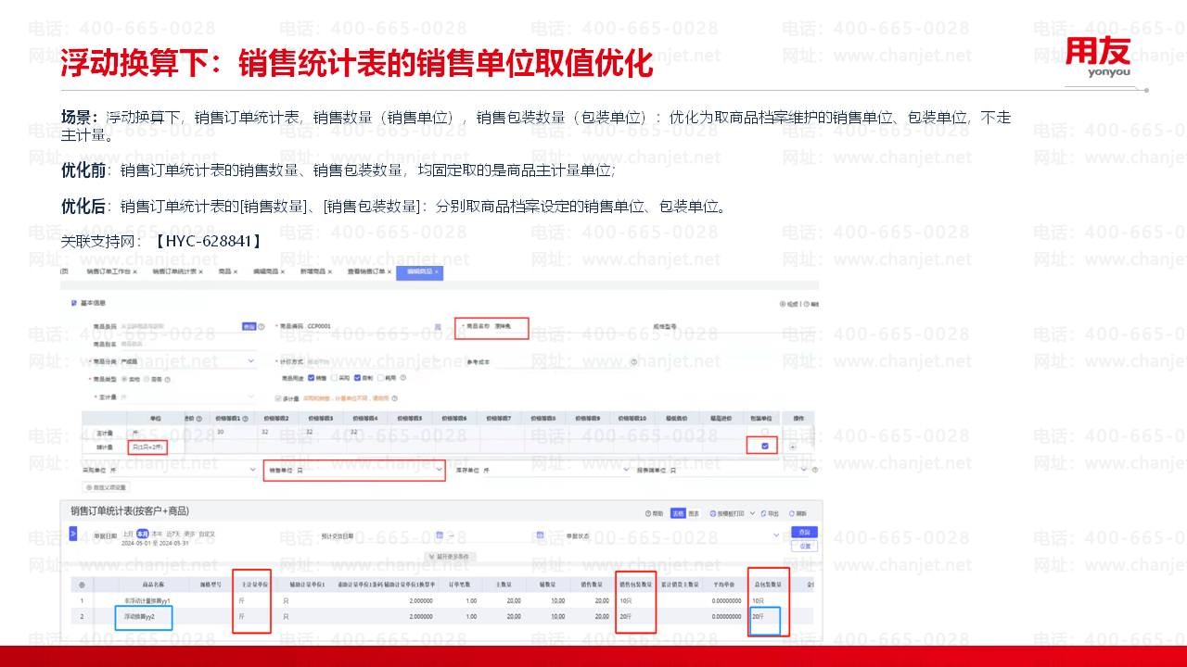Image resolution: width=1187 pixels, height=667 pixels.
Task: Toggle the 多计量 checkbox
Action: (277, 398)
